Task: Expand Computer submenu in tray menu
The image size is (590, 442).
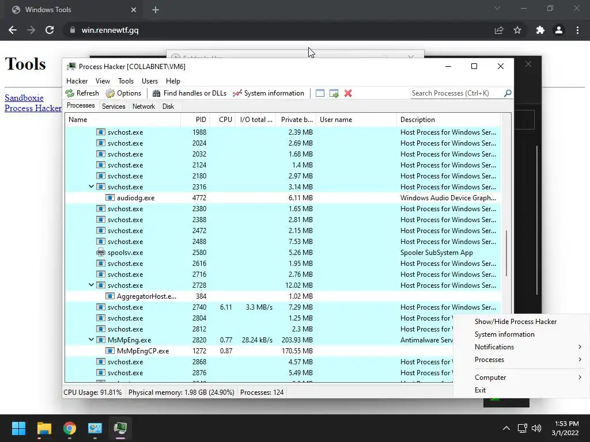Action: (521, 378)
